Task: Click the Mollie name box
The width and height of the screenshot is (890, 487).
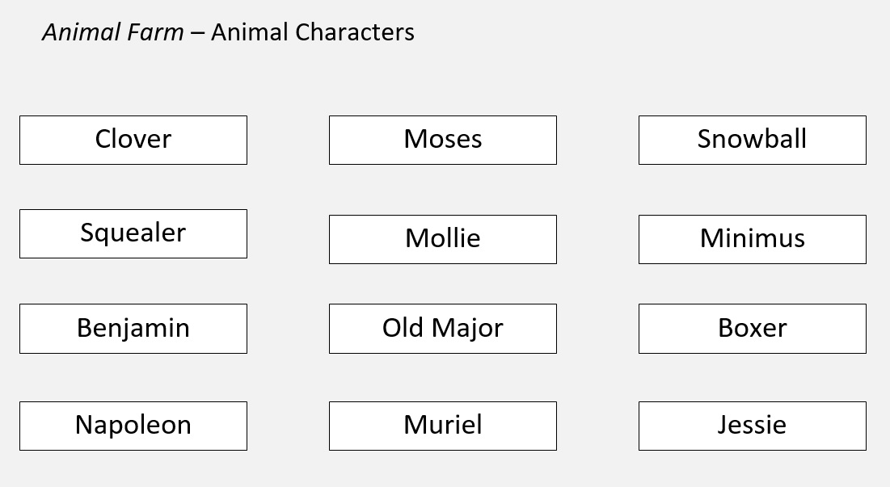Action: tap(443, 239)
